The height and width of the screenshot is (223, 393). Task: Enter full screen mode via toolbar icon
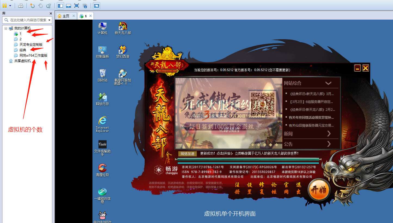[x=76, y=5]
